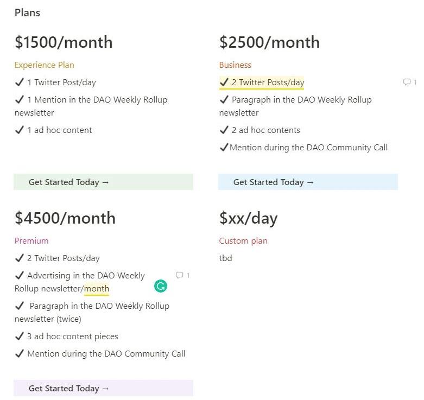
Task: Click Get Started Today under Business plan
Action: (x=274, y=182)
